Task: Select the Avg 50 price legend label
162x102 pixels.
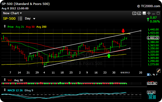Action: [30, 27]
